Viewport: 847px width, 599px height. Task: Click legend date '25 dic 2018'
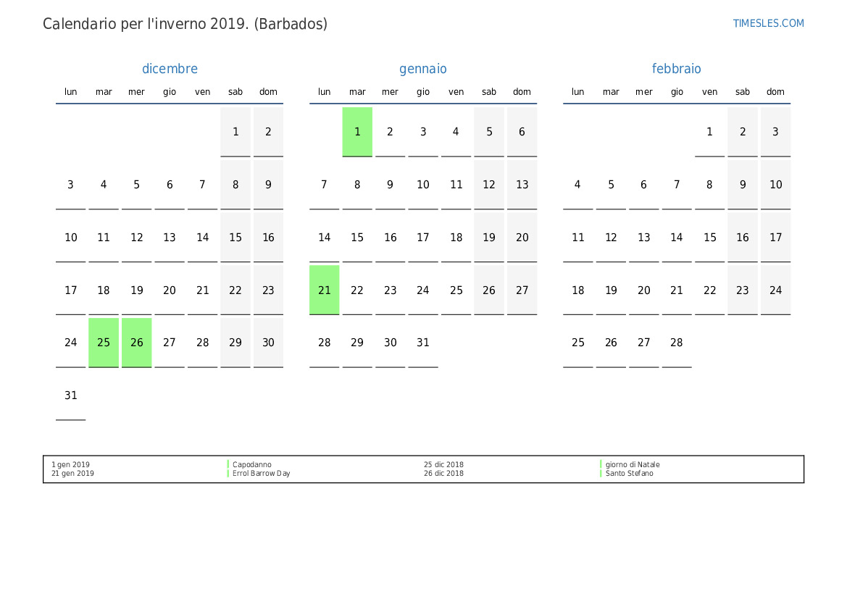pyautogui.click(x=443, y=464)
